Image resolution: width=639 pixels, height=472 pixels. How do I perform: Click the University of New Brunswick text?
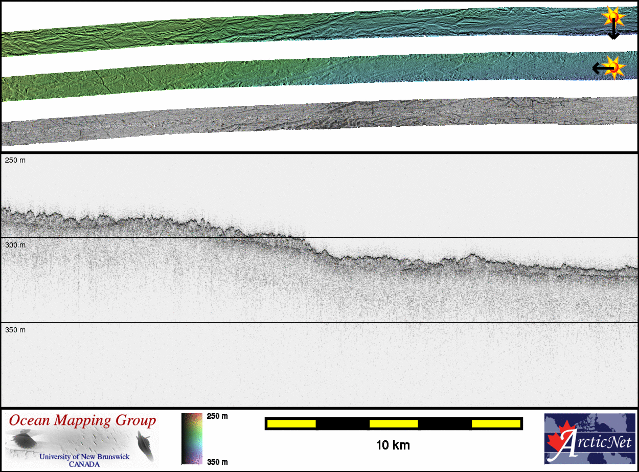pos(84,457)
